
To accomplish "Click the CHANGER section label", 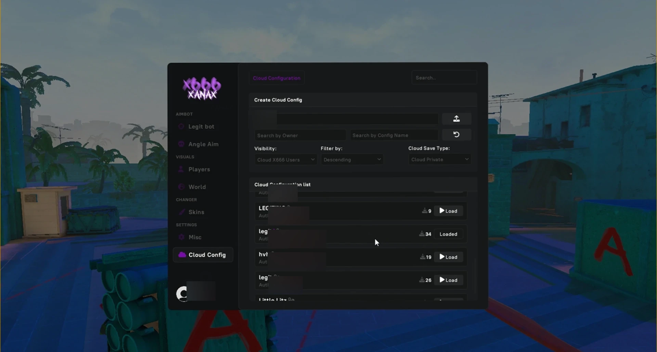I will (x=186, y=200).
